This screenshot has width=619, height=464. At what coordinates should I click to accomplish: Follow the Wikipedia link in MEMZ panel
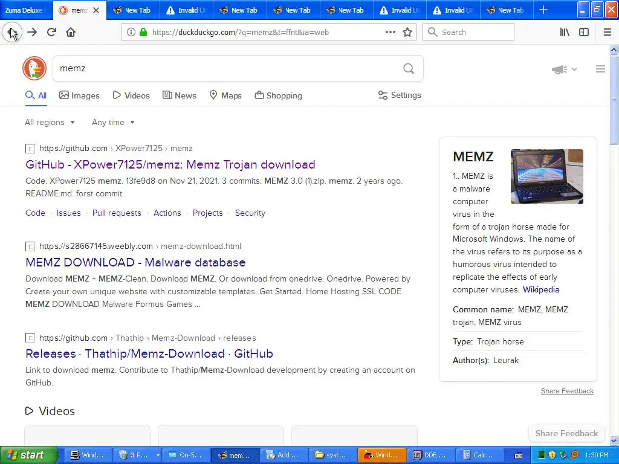tap(541, 289)
